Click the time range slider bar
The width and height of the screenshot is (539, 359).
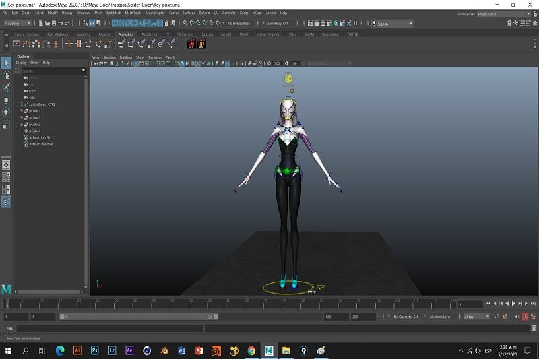(138, 316)
